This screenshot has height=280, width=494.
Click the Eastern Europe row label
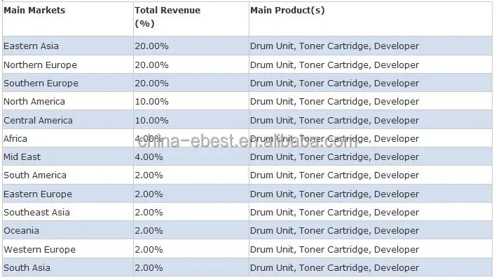[x=38, y=194]
